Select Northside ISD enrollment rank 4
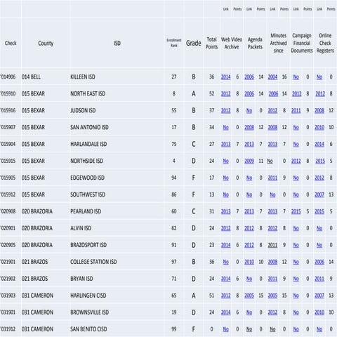337x337 pixels. 174,161
